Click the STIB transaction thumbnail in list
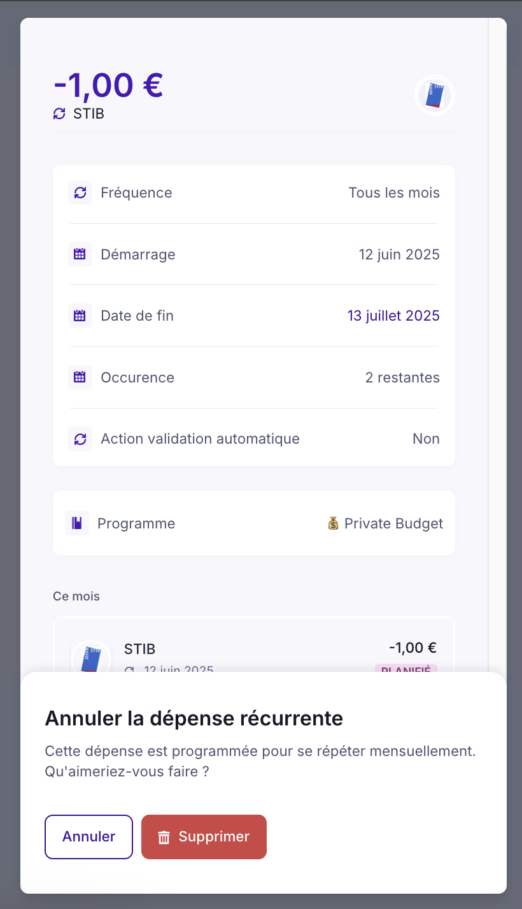This screenshot has width=522, height=909. (91, 657)
